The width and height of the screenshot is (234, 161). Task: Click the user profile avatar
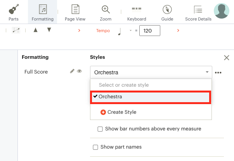tap(222, 11)
